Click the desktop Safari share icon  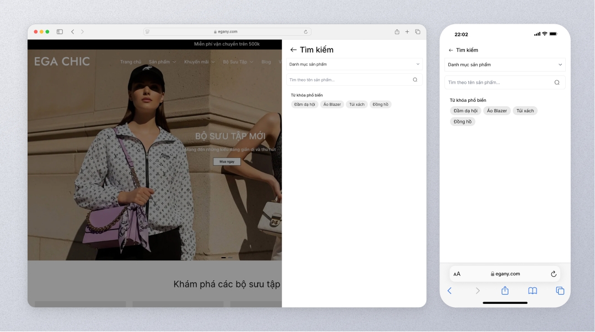[x=397, y=32]
